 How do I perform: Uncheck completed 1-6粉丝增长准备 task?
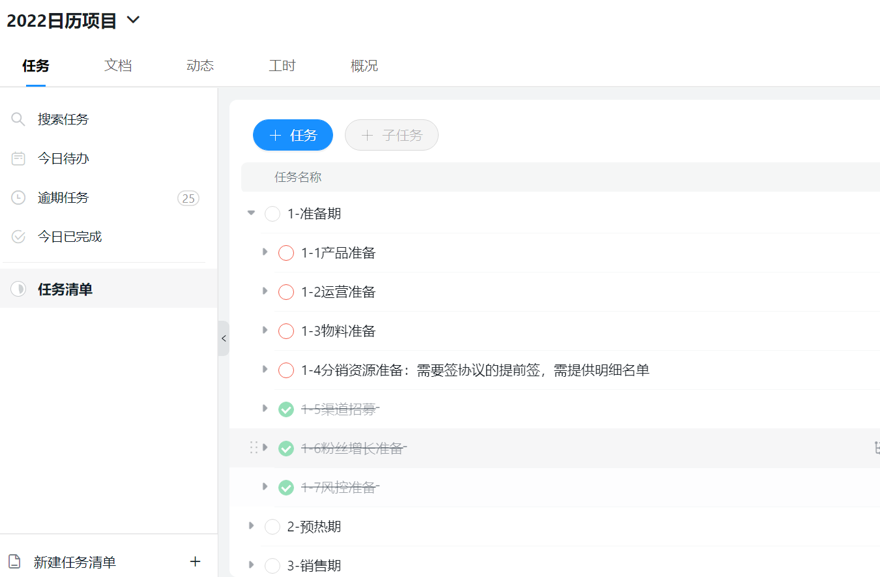[x=286, y=449]
